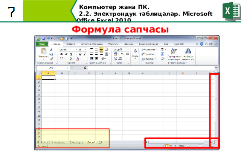Screen dimensions: 241x151
Task: Click the Cut scissors icon
Action: click(x=51, y=49)
